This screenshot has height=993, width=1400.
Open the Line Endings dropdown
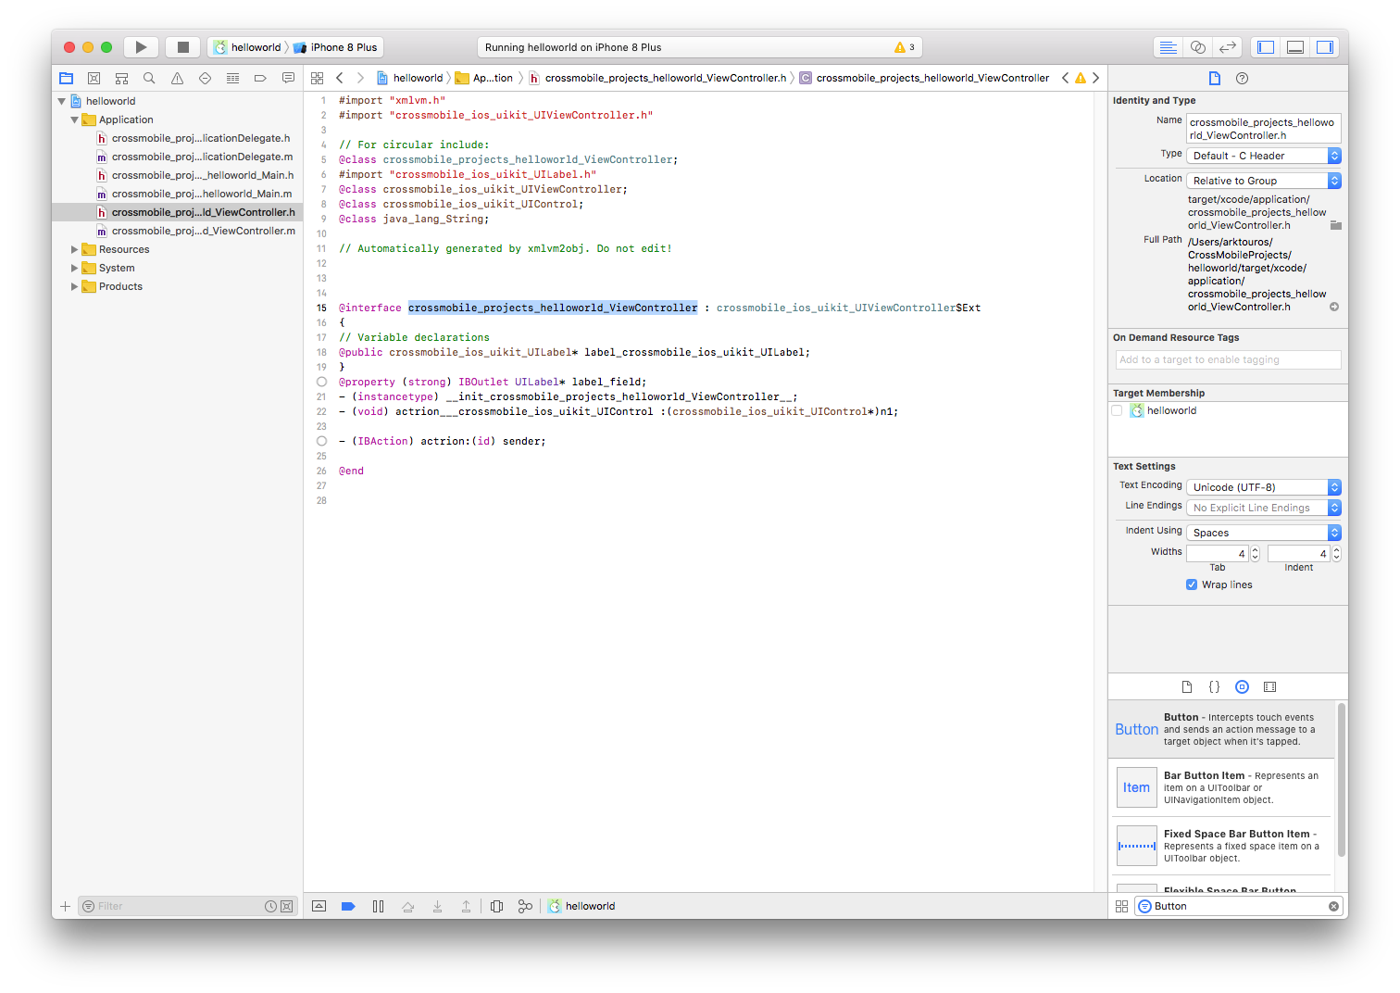click(1264, 508)
